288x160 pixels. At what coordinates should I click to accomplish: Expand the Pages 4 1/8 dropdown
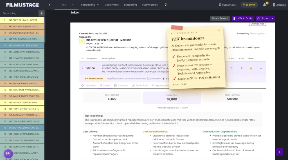pos(99,44)
